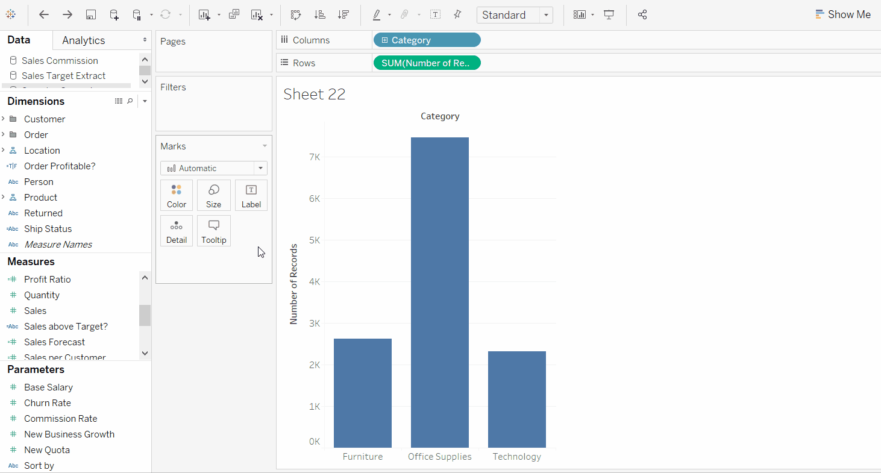Open the Show Me panel
The width and height of the screenshot is (881, 473).
tap(842, 14)
